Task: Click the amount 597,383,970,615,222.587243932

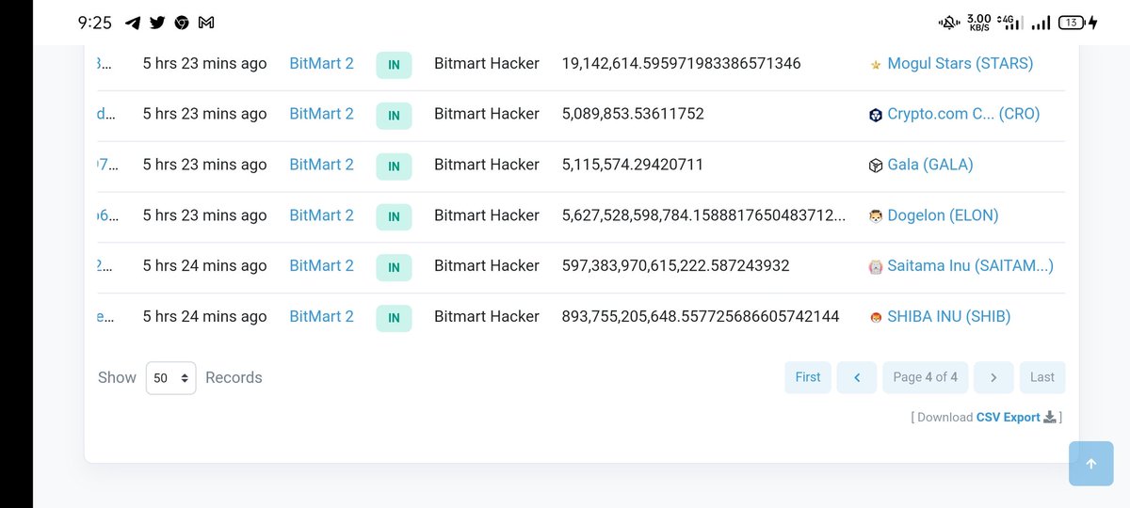Action: [675, 265]
